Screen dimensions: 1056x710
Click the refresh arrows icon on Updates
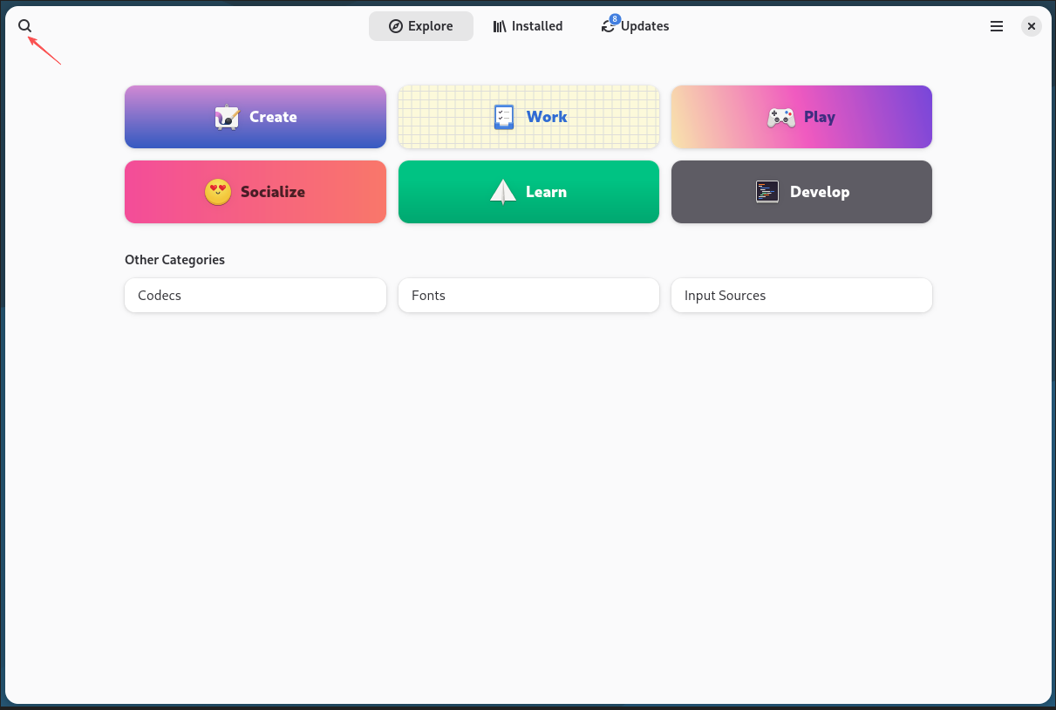click(x=608, y=28)
